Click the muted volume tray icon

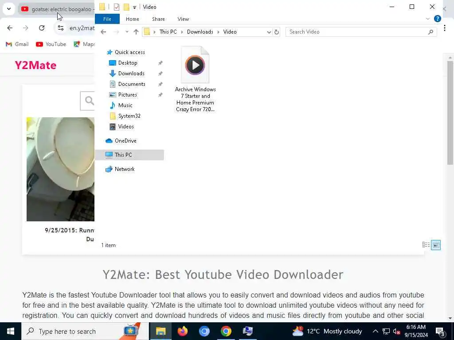coord(397,331)
